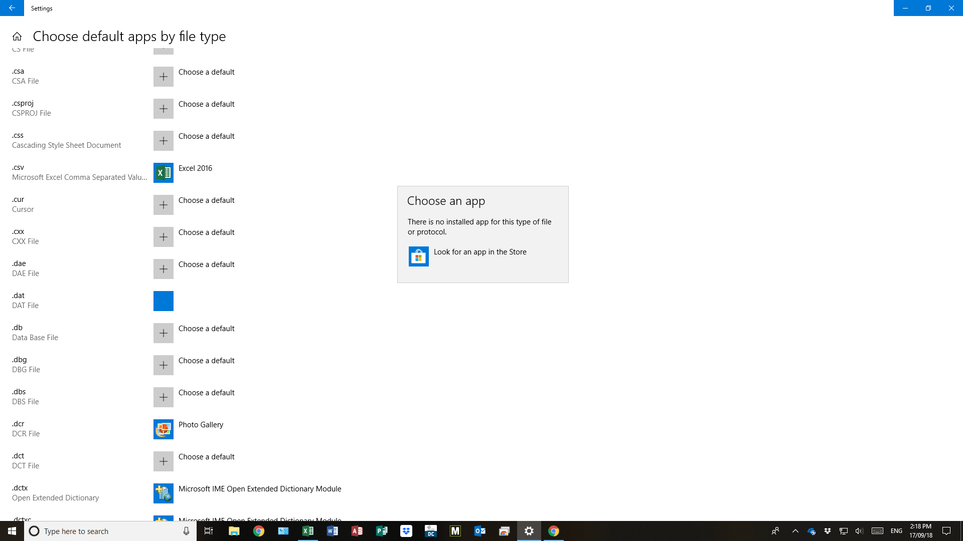Click the Excel 2016 icon for .csv

click(x=164, y=173)
